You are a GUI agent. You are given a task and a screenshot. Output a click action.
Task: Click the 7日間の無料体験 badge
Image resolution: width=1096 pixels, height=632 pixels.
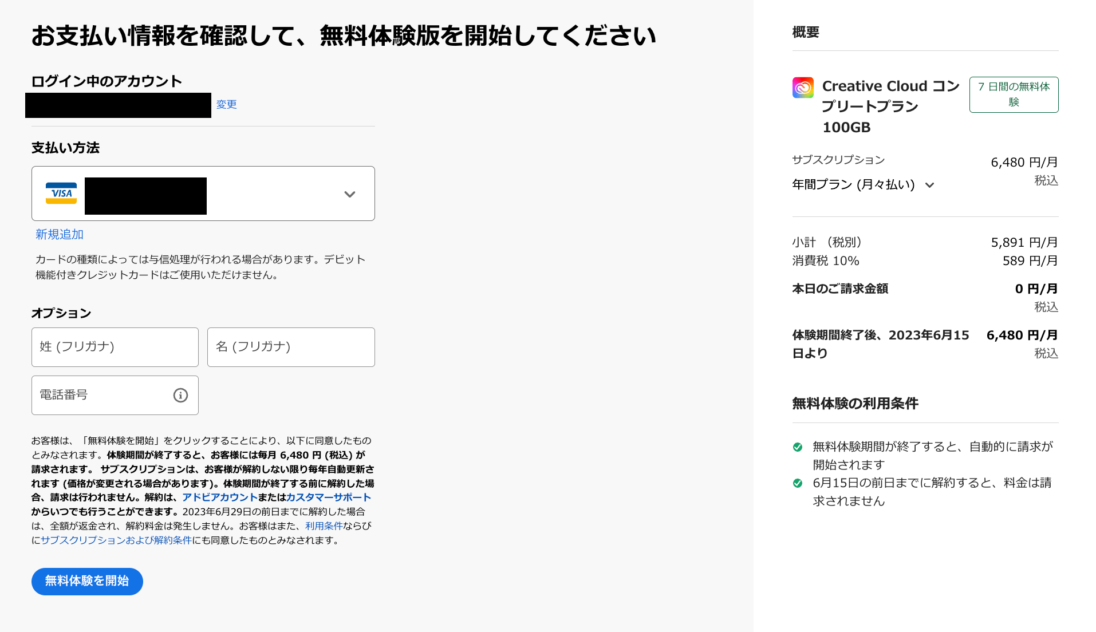[1014, 94]
